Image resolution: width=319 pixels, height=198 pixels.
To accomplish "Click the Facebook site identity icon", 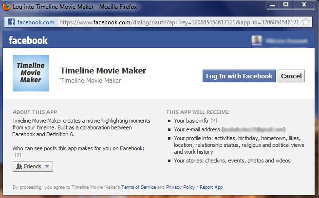I will click(11, 22).
